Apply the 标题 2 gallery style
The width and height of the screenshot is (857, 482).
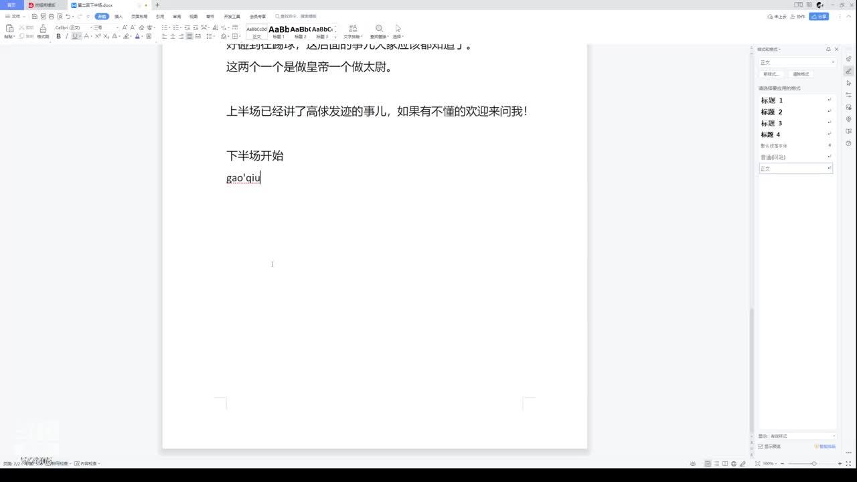click(x=301, y=31)
